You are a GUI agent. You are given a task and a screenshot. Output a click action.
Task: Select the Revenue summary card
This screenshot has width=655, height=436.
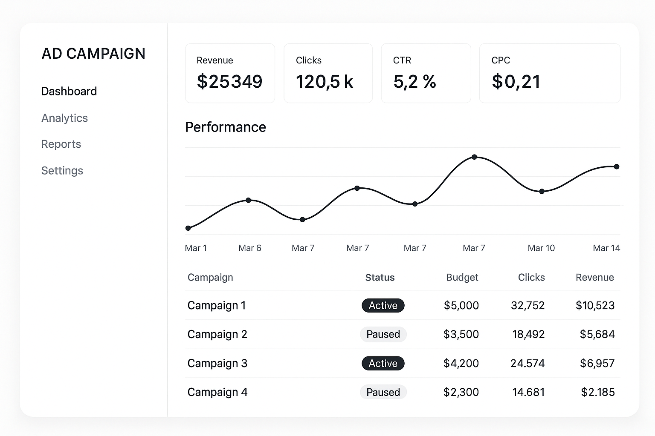(x=230, y=73)
